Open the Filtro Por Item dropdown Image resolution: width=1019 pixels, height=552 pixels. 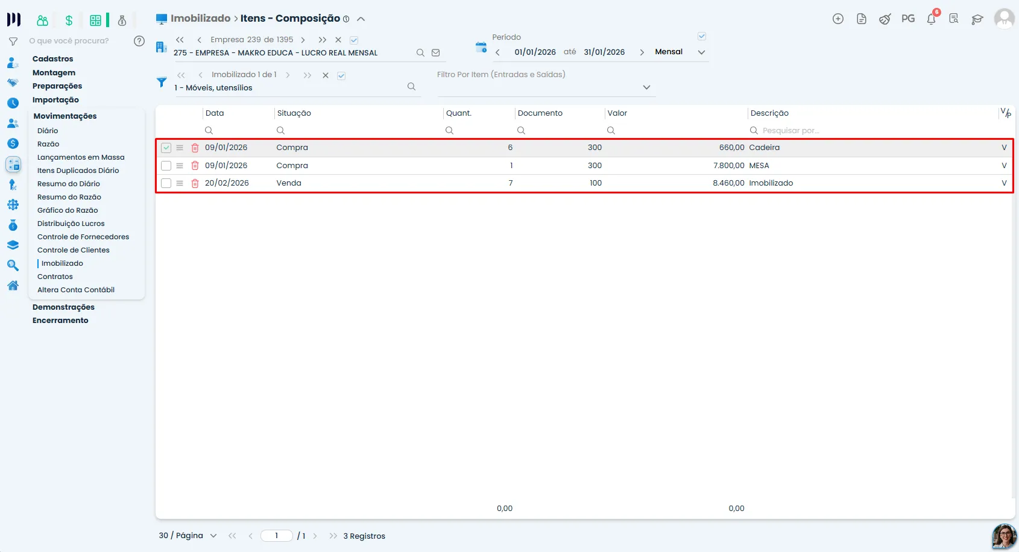[x=646, y=87]
